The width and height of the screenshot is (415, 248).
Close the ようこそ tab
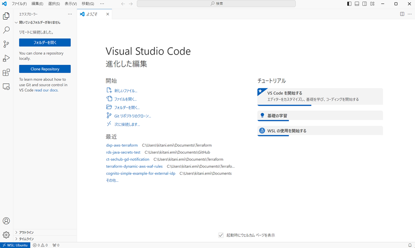click(107, 14)
